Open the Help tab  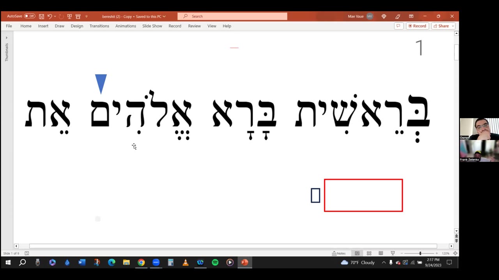point(227,26)
